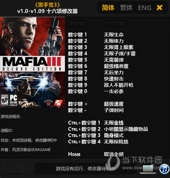The image size is (170, 178).
Task: Toggle 无限子弹/手雷 option
Action: 120,54
